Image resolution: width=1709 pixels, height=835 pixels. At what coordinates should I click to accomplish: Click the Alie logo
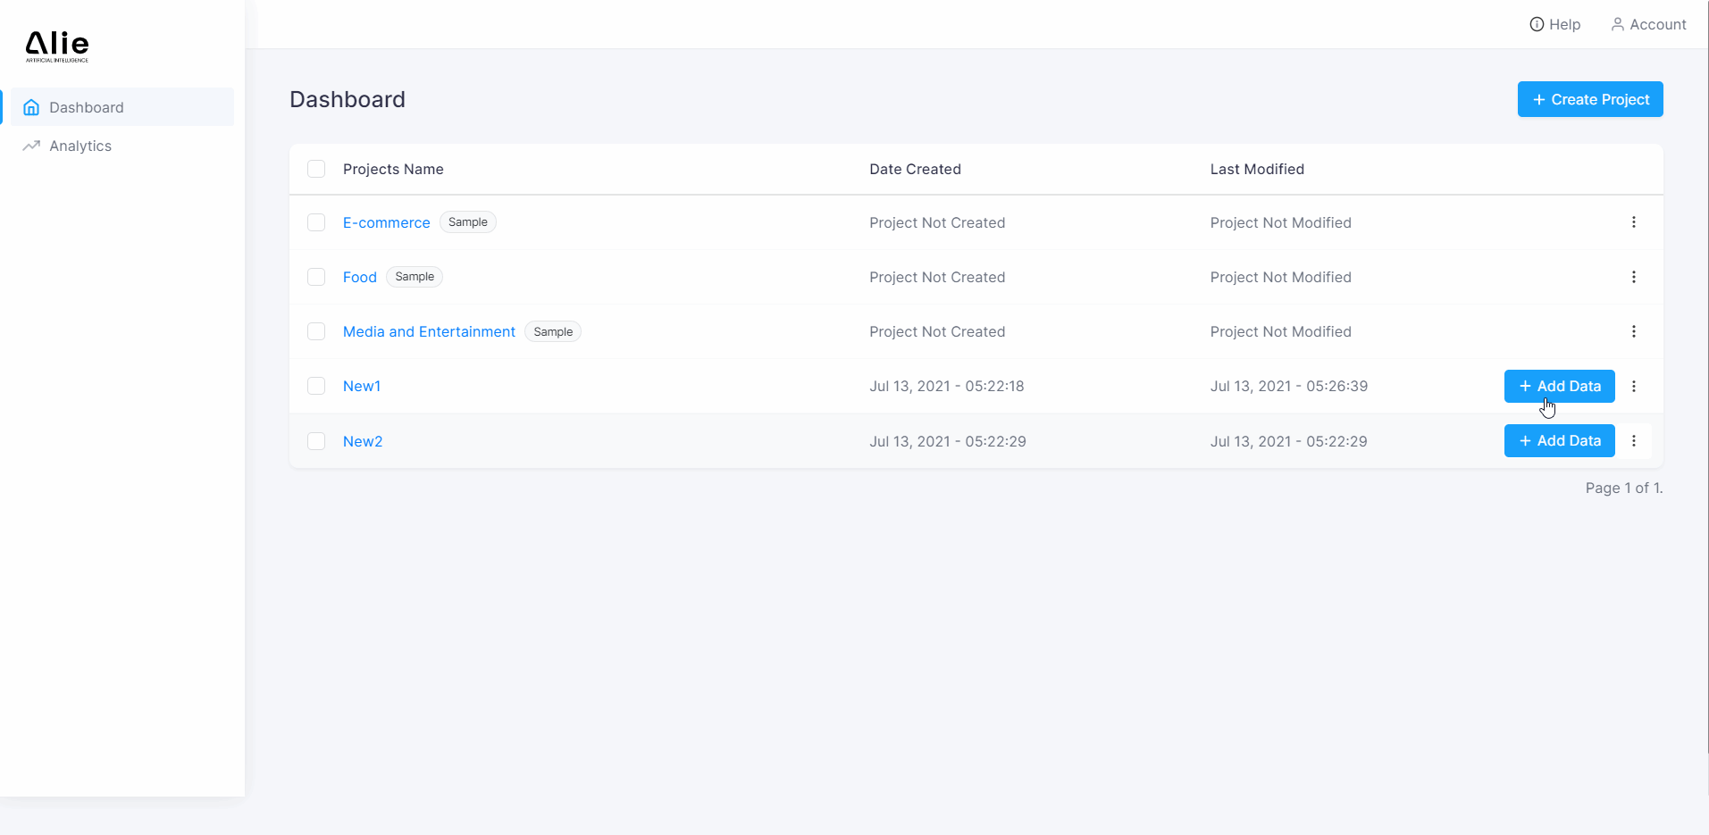click(x=57, y=46)
